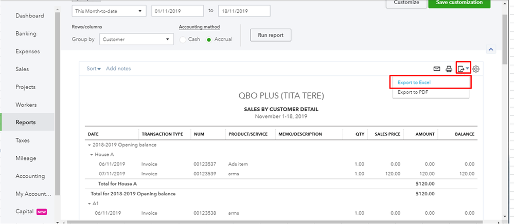
Task: Open Accounting in the sidebar
Action: point(30,176)
